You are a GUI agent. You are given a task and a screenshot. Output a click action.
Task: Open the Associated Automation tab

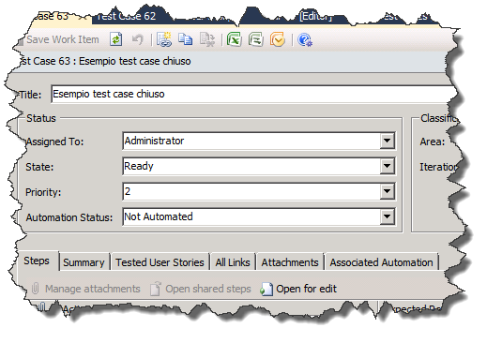pyautogui.click(x=382, y=262)
